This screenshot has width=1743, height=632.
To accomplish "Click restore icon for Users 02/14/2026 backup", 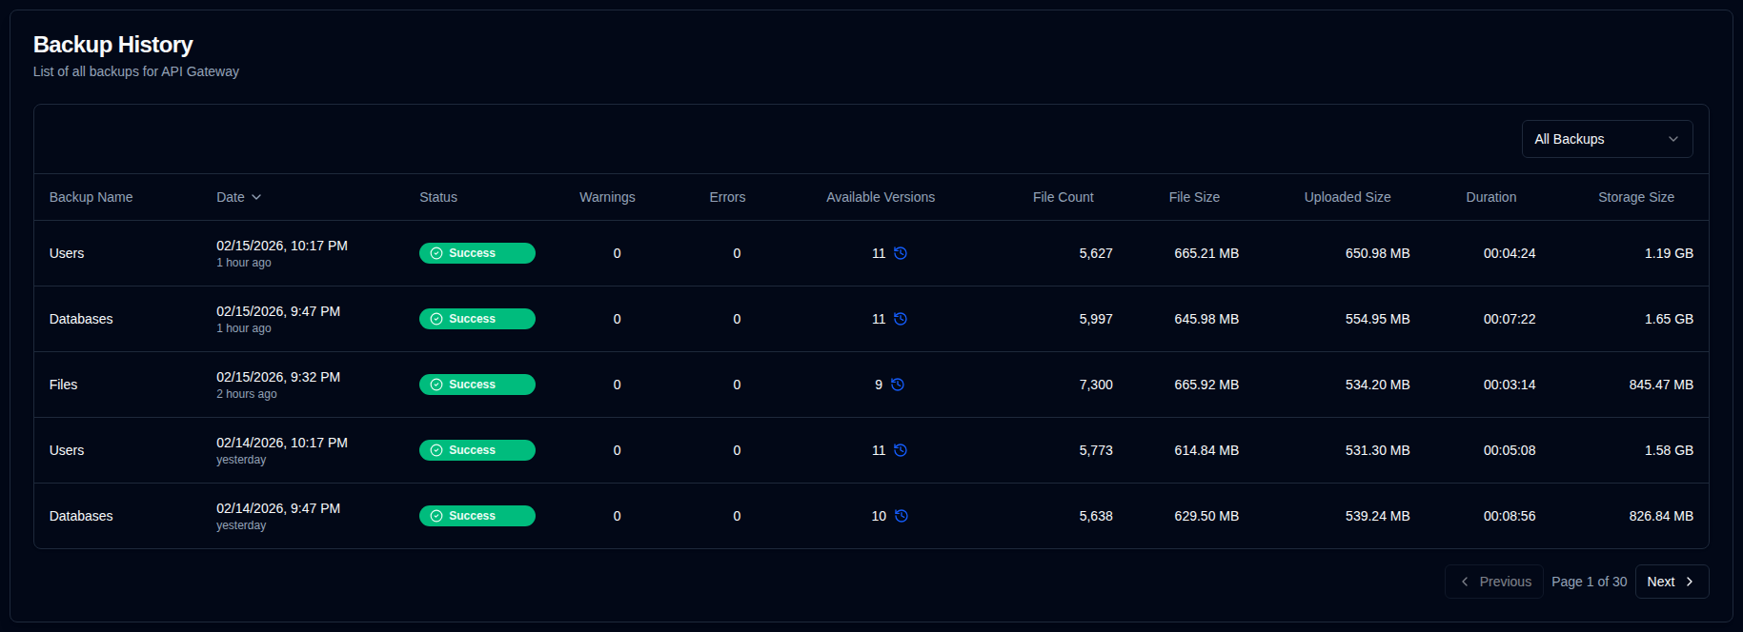I will tap(900, 450).
